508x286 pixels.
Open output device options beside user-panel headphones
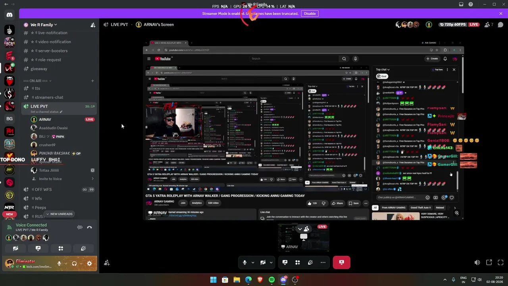(81, 263)
